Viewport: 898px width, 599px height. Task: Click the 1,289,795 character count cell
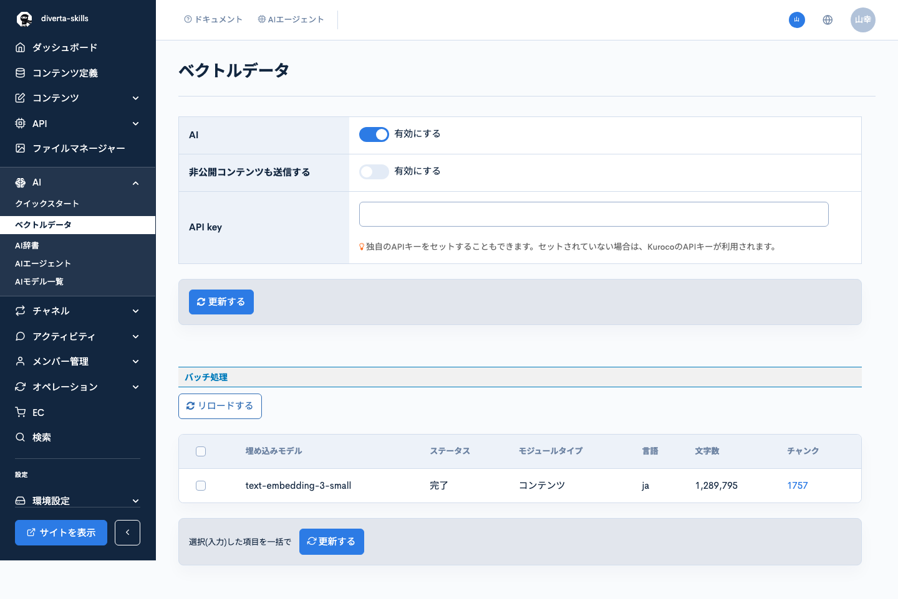coord(717,486)
